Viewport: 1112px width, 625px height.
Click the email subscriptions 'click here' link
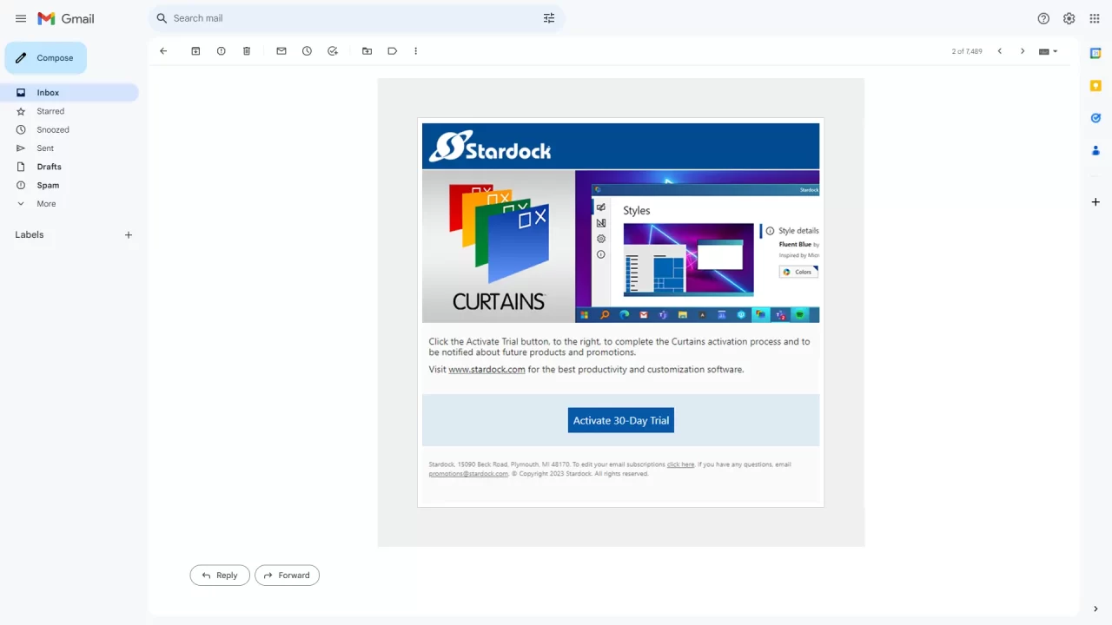[680, 464]
